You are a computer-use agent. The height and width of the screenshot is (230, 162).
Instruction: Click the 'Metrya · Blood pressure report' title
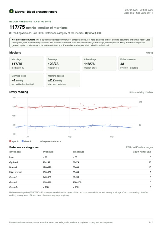click(x=36, y=12)
